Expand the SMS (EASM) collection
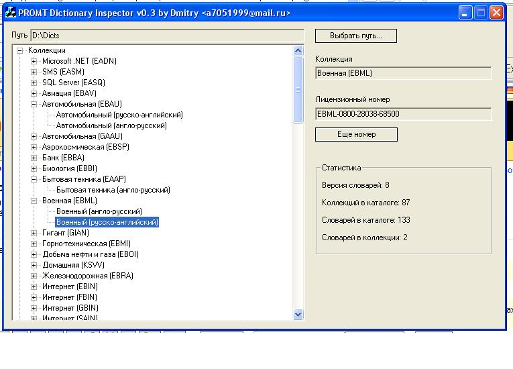513x369 pixels. (34, 72)
